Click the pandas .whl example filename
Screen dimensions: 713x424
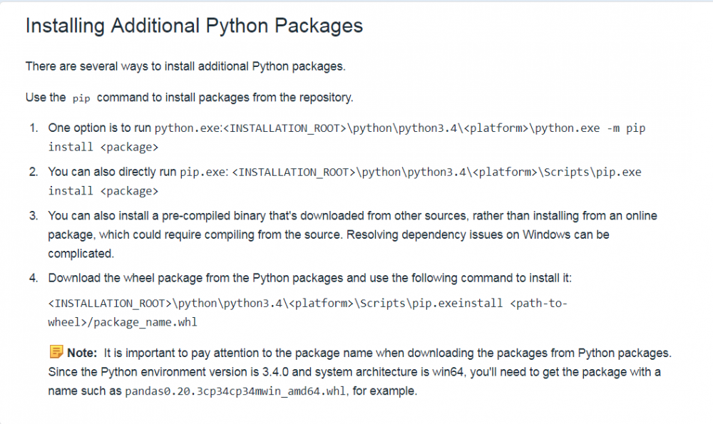point(235,391)
